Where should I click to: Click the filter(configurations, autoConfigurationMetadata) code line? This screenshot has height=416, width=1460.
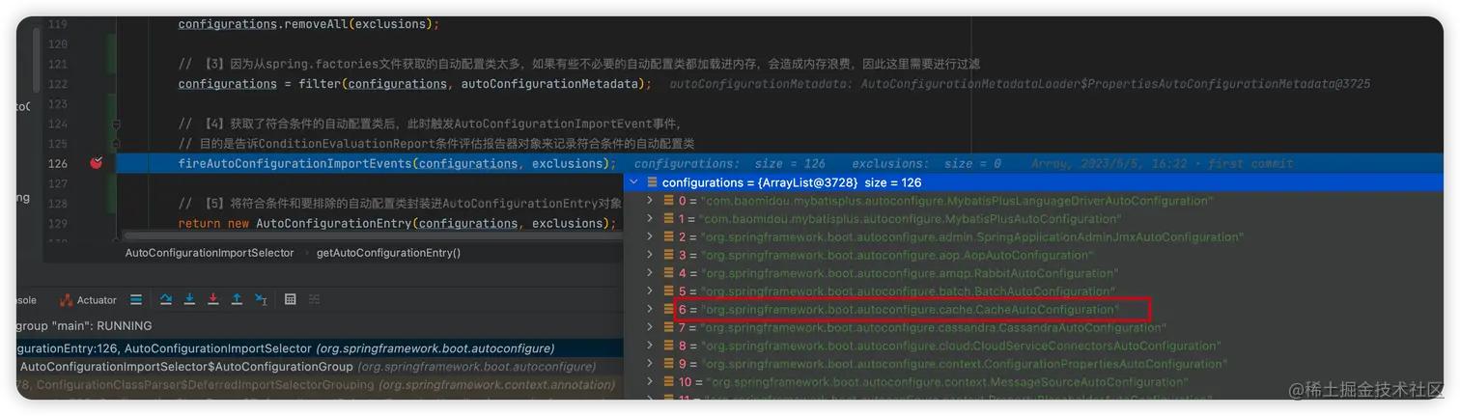415,84
